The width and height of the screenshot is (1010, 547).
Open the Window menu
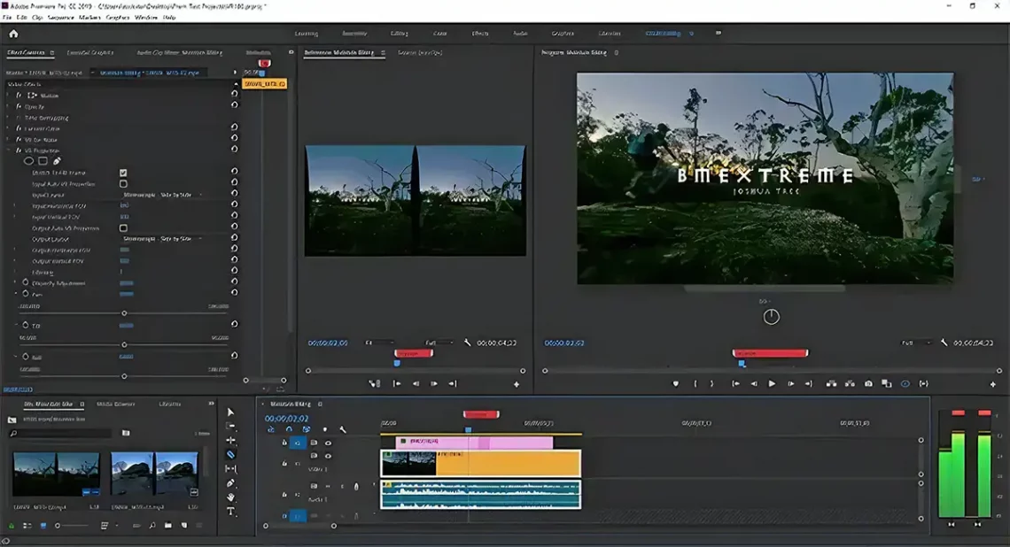[x=145, y=18]
